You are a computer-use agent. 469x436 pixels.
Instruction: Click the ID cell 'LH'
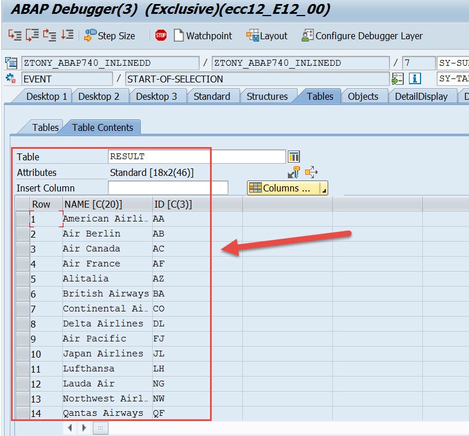(x=197, y=369)
